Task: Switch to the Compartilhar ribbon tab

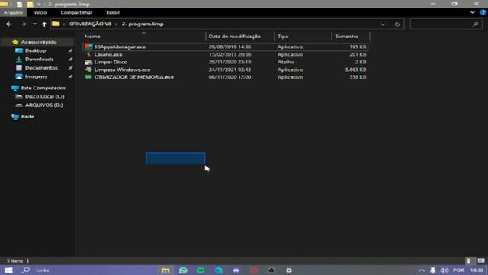Action: point(76,12)
